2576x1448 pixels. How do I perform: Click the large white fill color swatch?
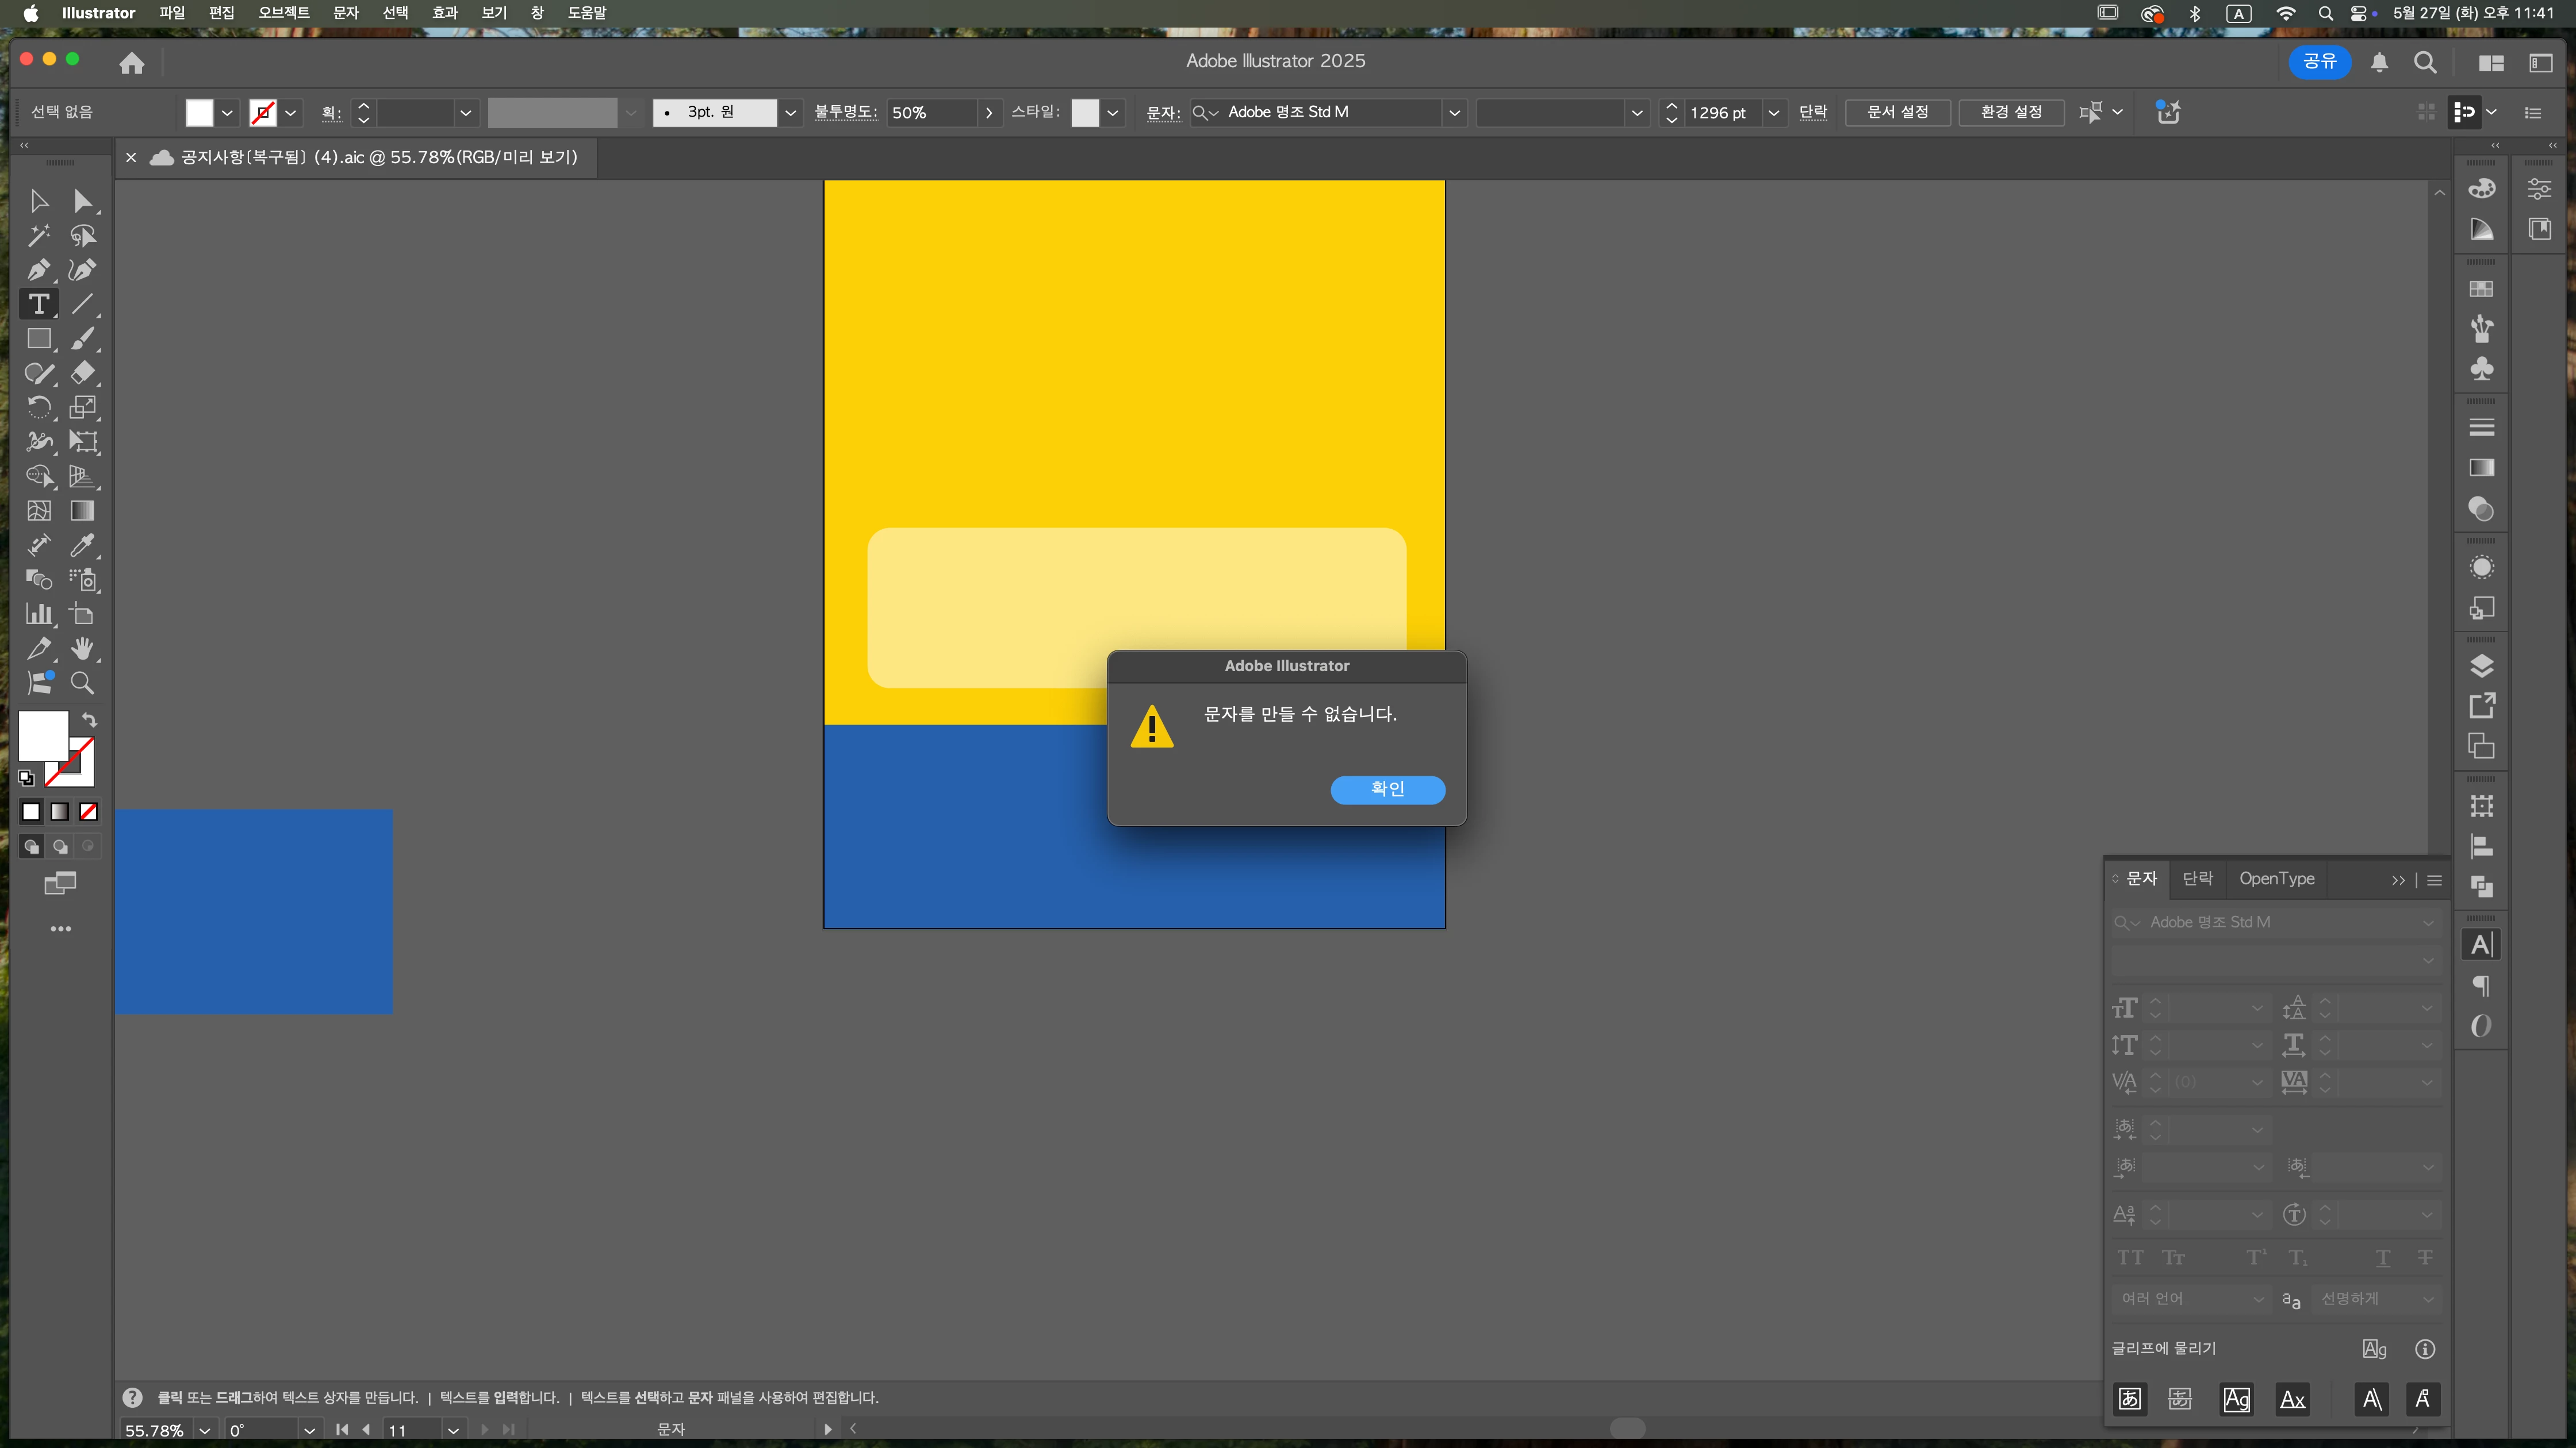point(43,737)
